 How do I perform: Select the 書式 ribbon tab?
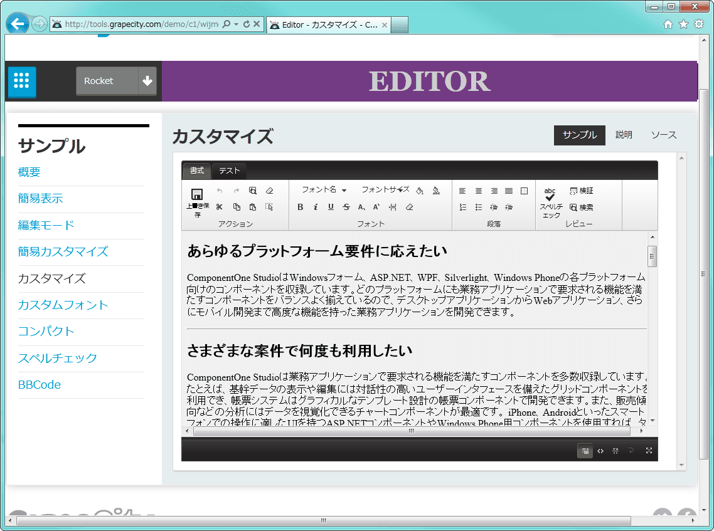[x=197, y=171]
